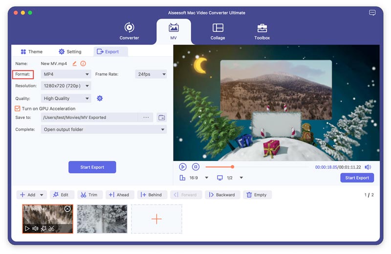This screenshot has width=391, height=254.
Task: Click the macOS green fullscreen window button
Action: (x=30, y=13)
